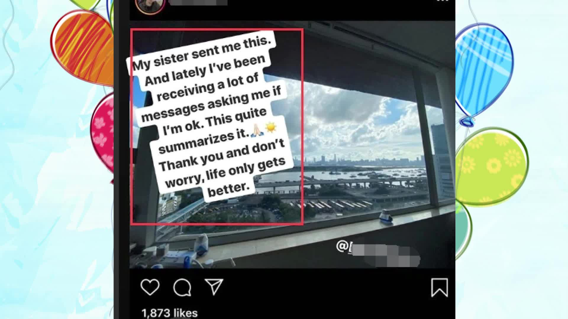View the list of 1,873 likes
The height and width of the screenshot is (319, 568).
(x=170, y=313)
